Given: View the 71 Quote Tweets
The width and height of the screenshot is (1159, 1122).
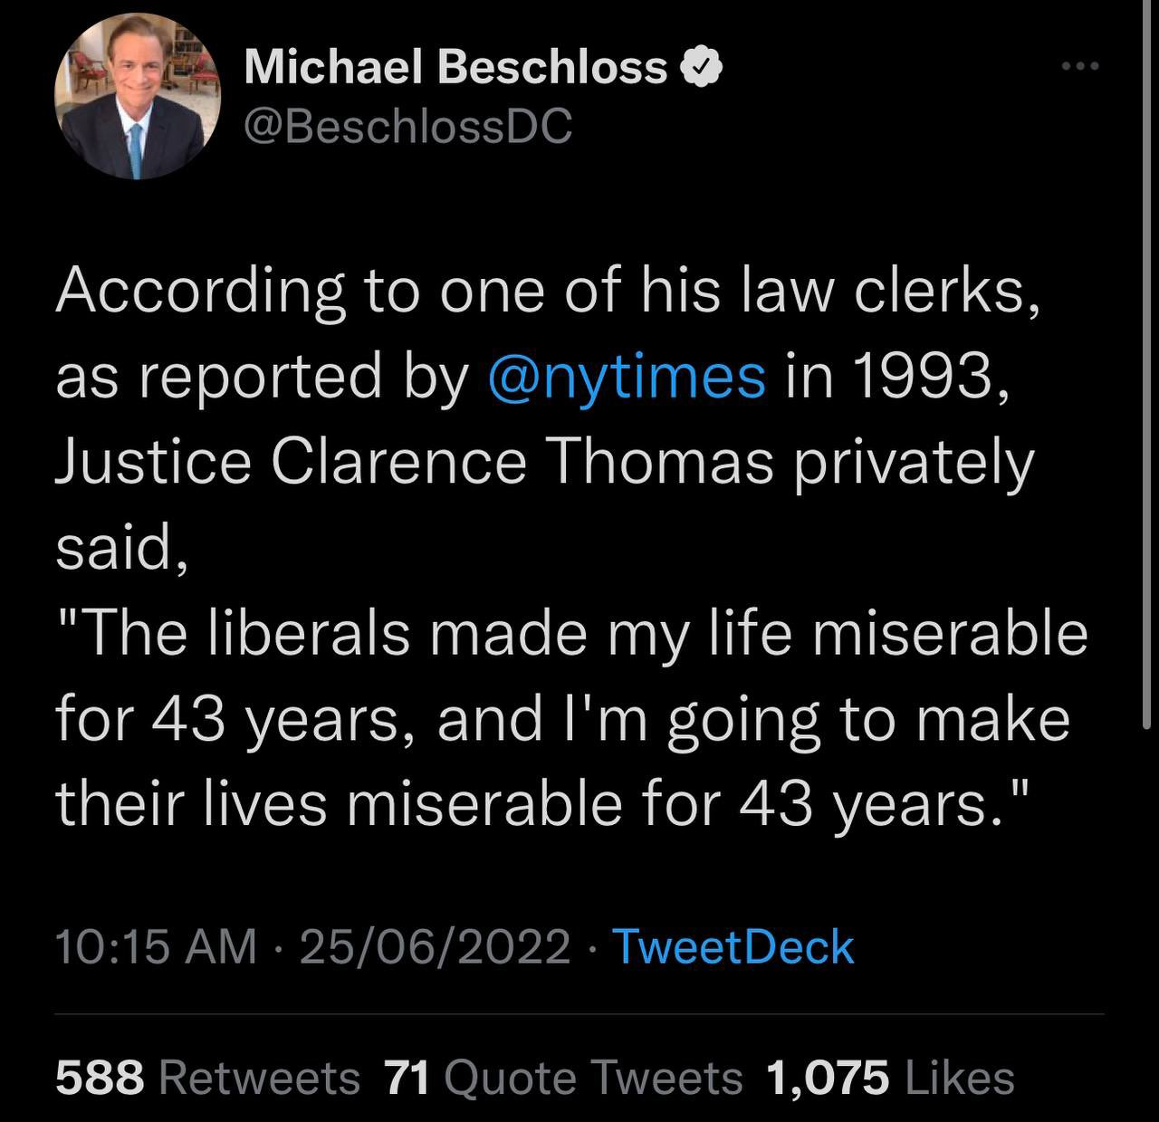Looking at the screenshot, I should click(x=563, y=1078).
